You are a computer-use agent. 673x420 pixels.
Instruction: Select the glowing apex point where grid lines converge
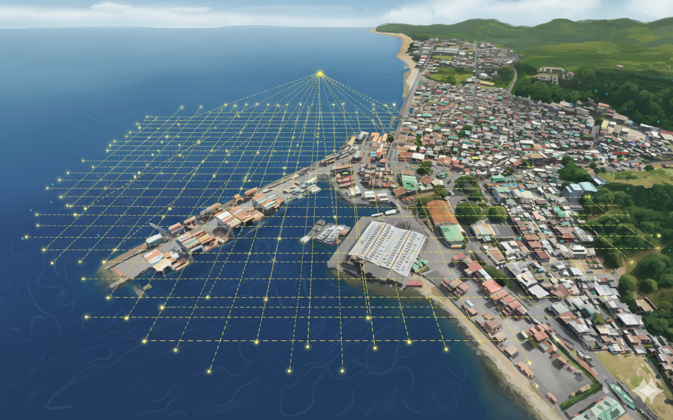click(x=320, y=74)
